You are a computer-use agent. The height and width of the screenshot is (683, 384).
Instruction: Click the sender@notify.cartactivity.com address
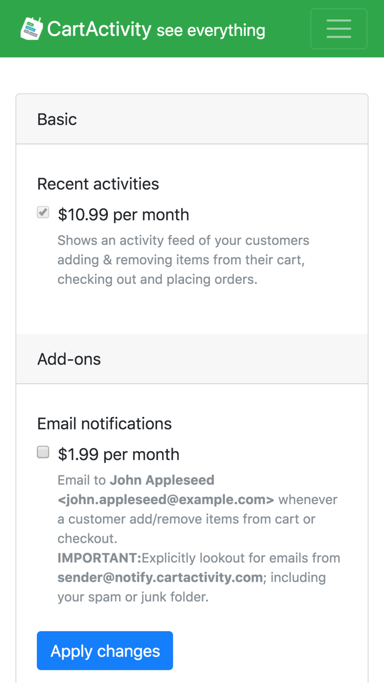coord(160,577)
